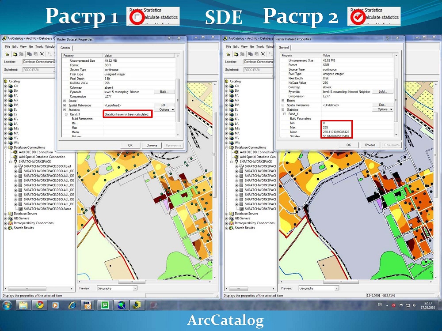442x331 pixels.
Task: Click Copy toolbar icon in Растр 1 window
Action: 29,54
